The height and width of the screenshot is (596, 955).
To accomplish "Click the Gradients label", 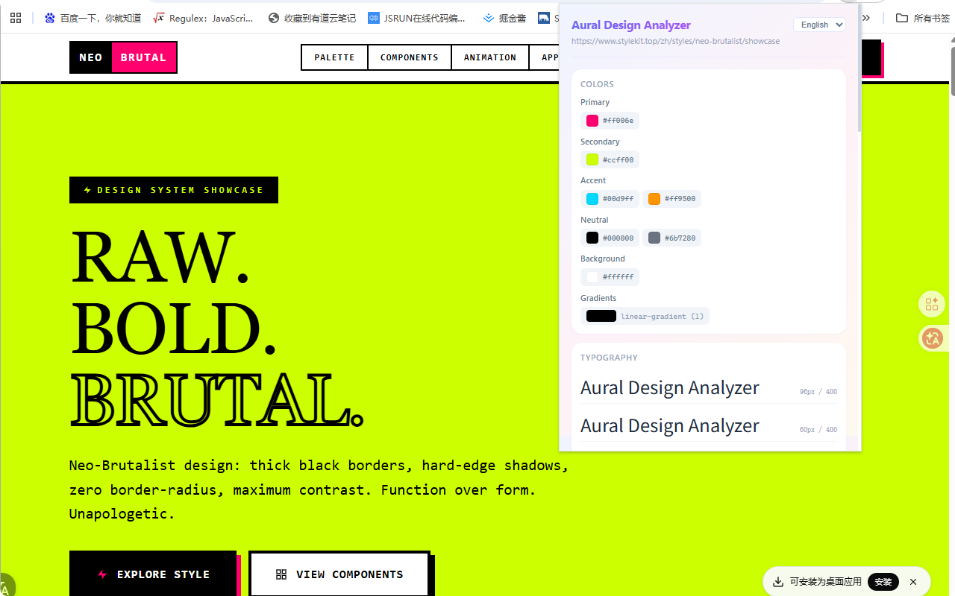I will tap(598, 298).
